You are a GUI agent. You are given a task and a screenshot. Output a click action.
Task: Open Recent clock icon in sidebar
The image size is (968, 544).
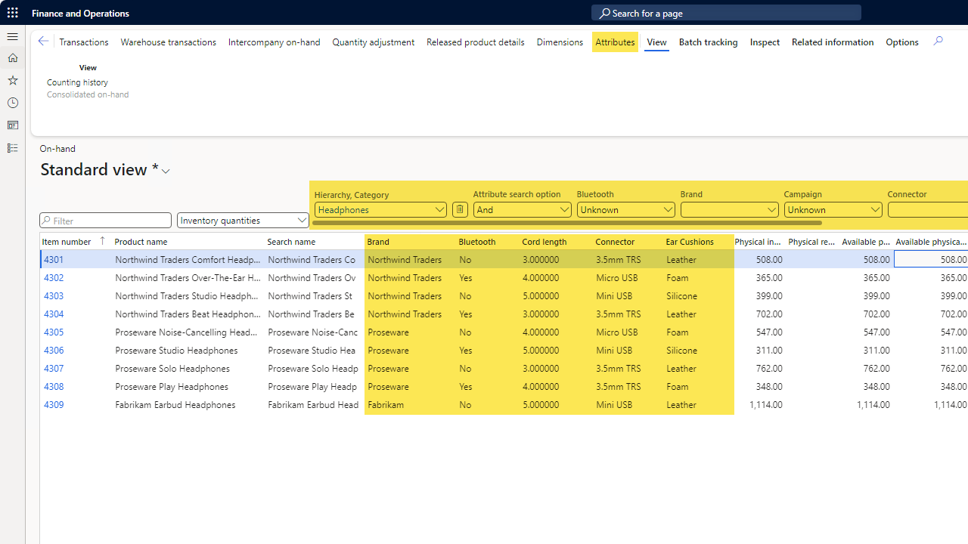(13, 103)
